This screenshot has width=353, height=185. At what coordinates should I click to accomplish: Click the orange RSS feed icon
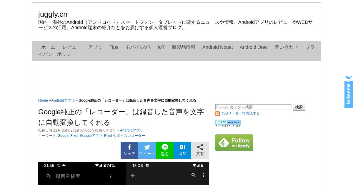tap(217, 114)
